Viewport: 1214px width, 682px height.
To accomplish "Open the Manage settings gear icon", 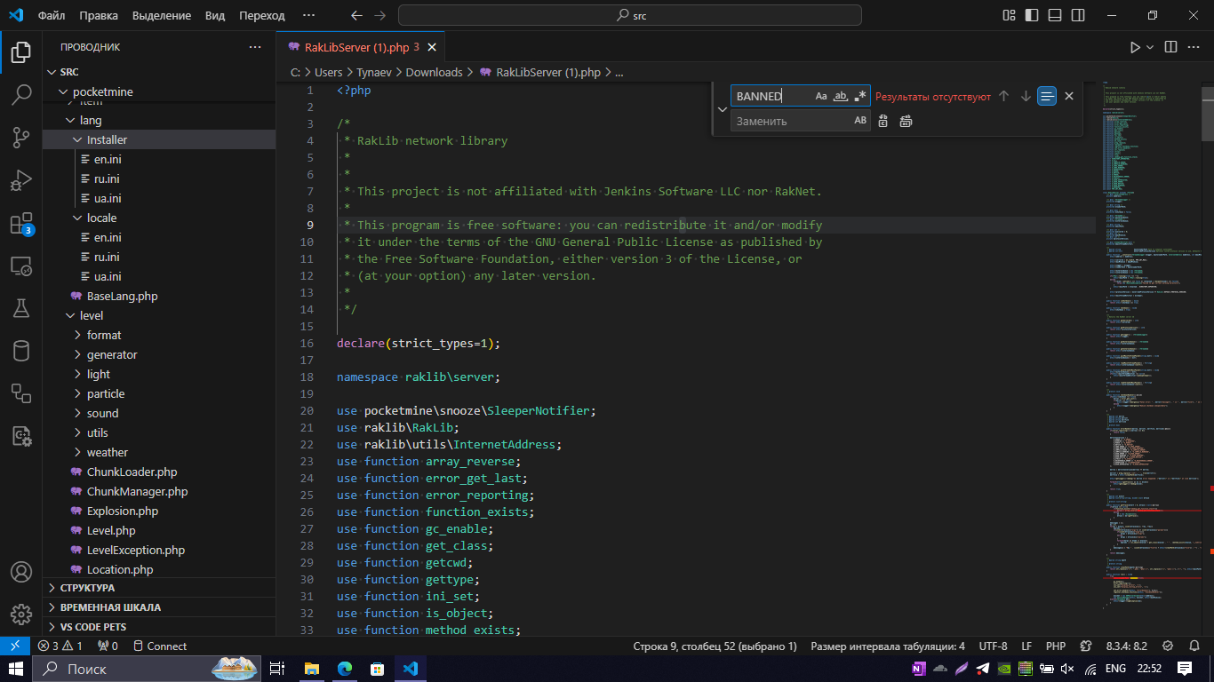I will coord(21,615).
